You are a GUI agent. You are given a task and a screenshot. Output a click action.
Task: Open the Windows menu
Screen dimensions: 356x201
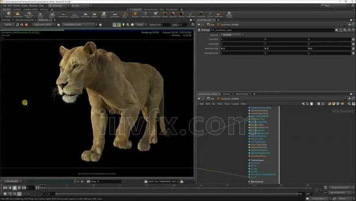pos(33,6)
